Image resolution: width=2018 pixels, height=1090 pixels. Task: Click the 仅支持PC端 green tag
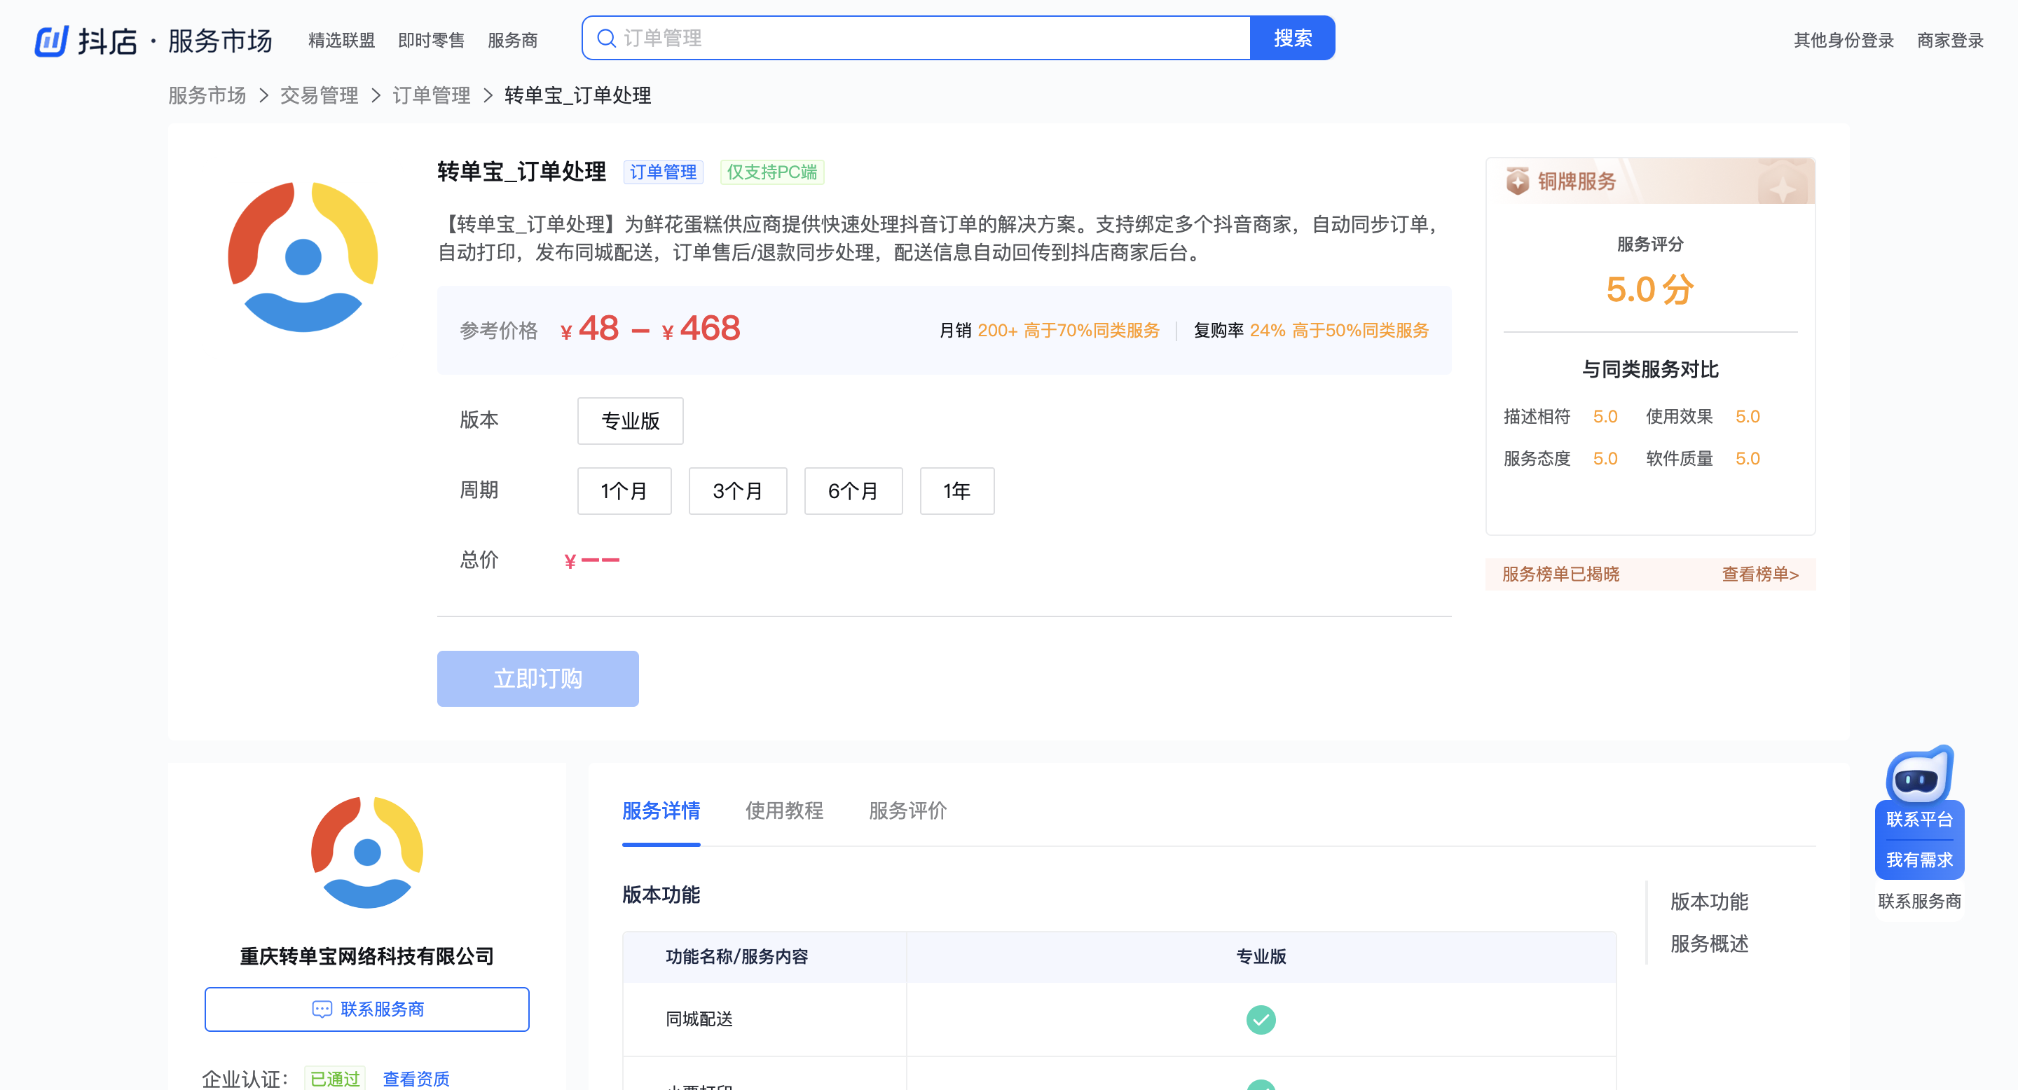click(x=771, y=172)
